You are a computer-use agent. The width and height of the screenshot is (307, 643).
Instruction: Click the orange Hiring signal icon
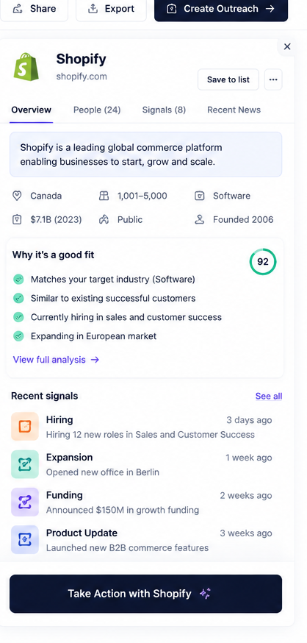(25, 427)
